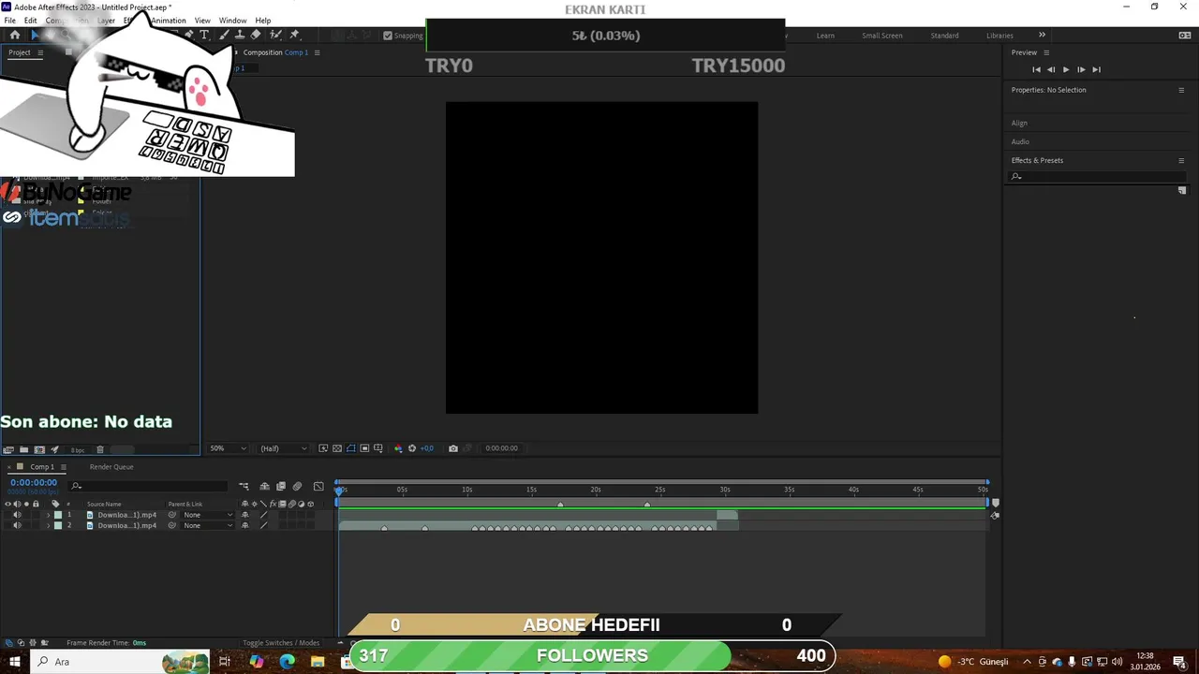Open the Window menu
This screenshot has height=674, width=1199.
pyautogui.click(x=232, y=21)
